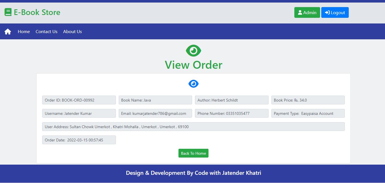
Task: Open Home from navigation menu
Action: [x=24, y=32]
